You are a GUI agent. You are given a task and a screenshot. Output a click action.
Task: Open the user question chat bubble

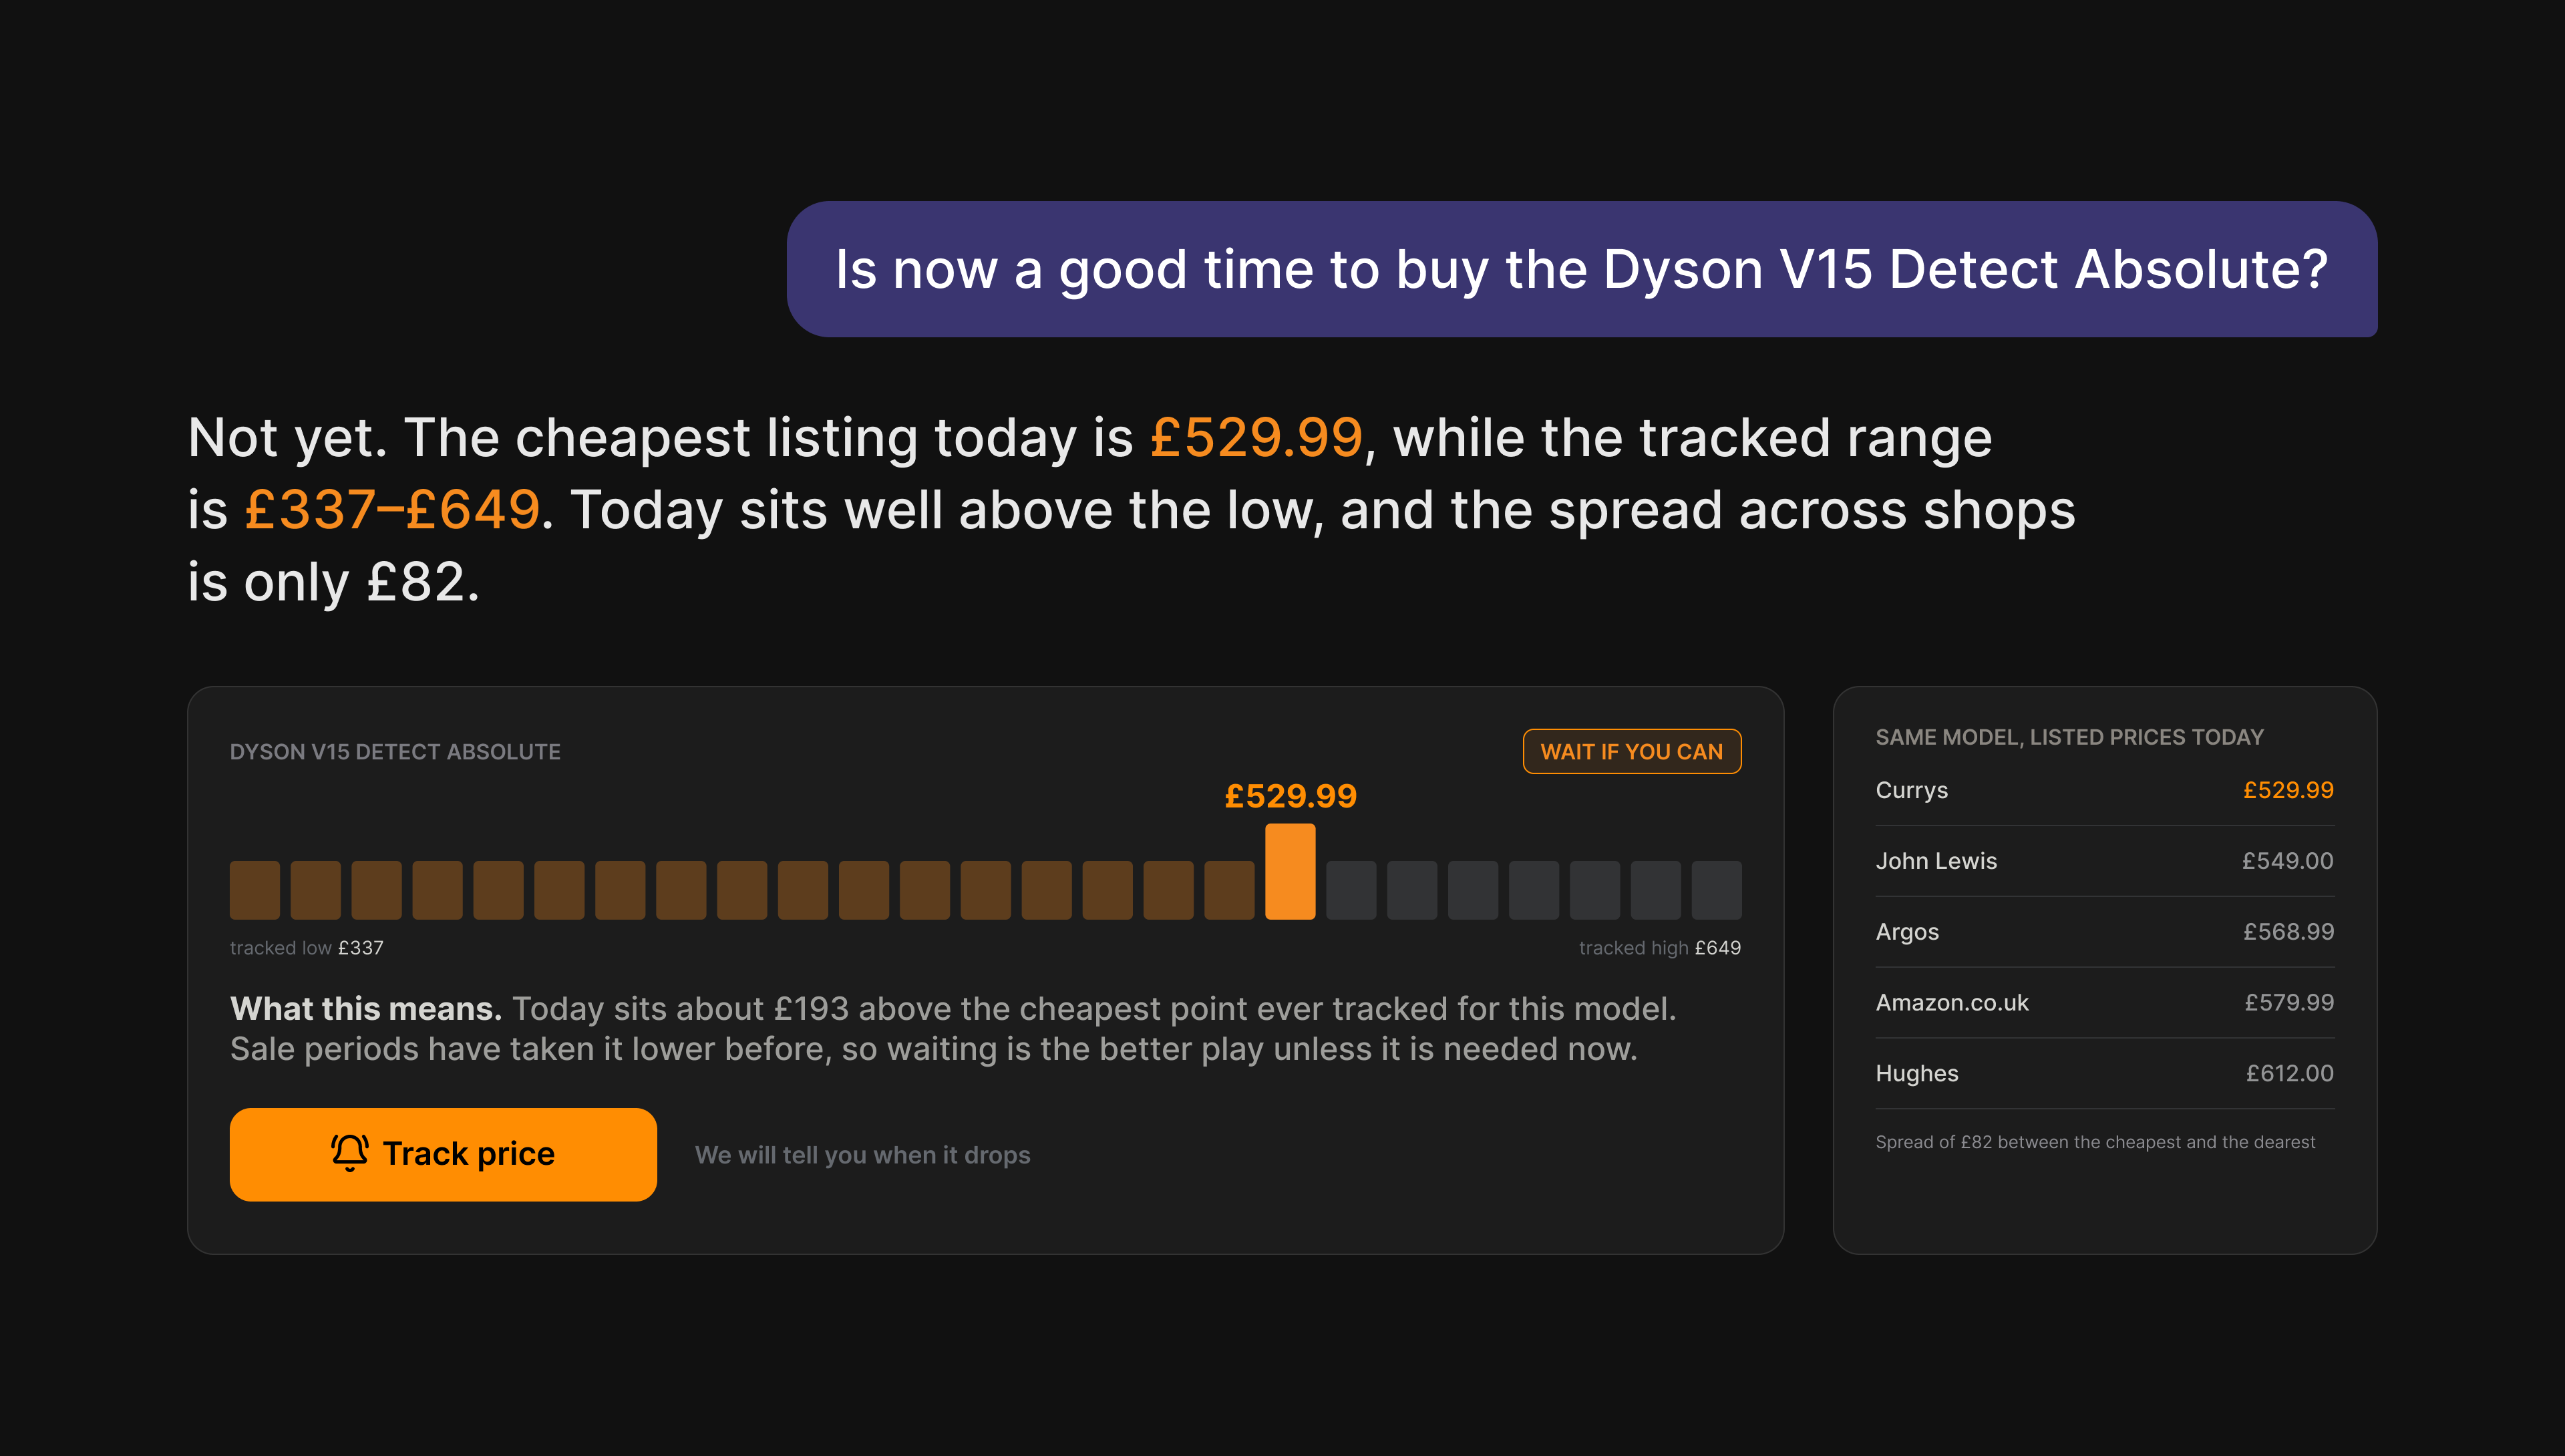pyautogui.click(x=1581, y=269)
